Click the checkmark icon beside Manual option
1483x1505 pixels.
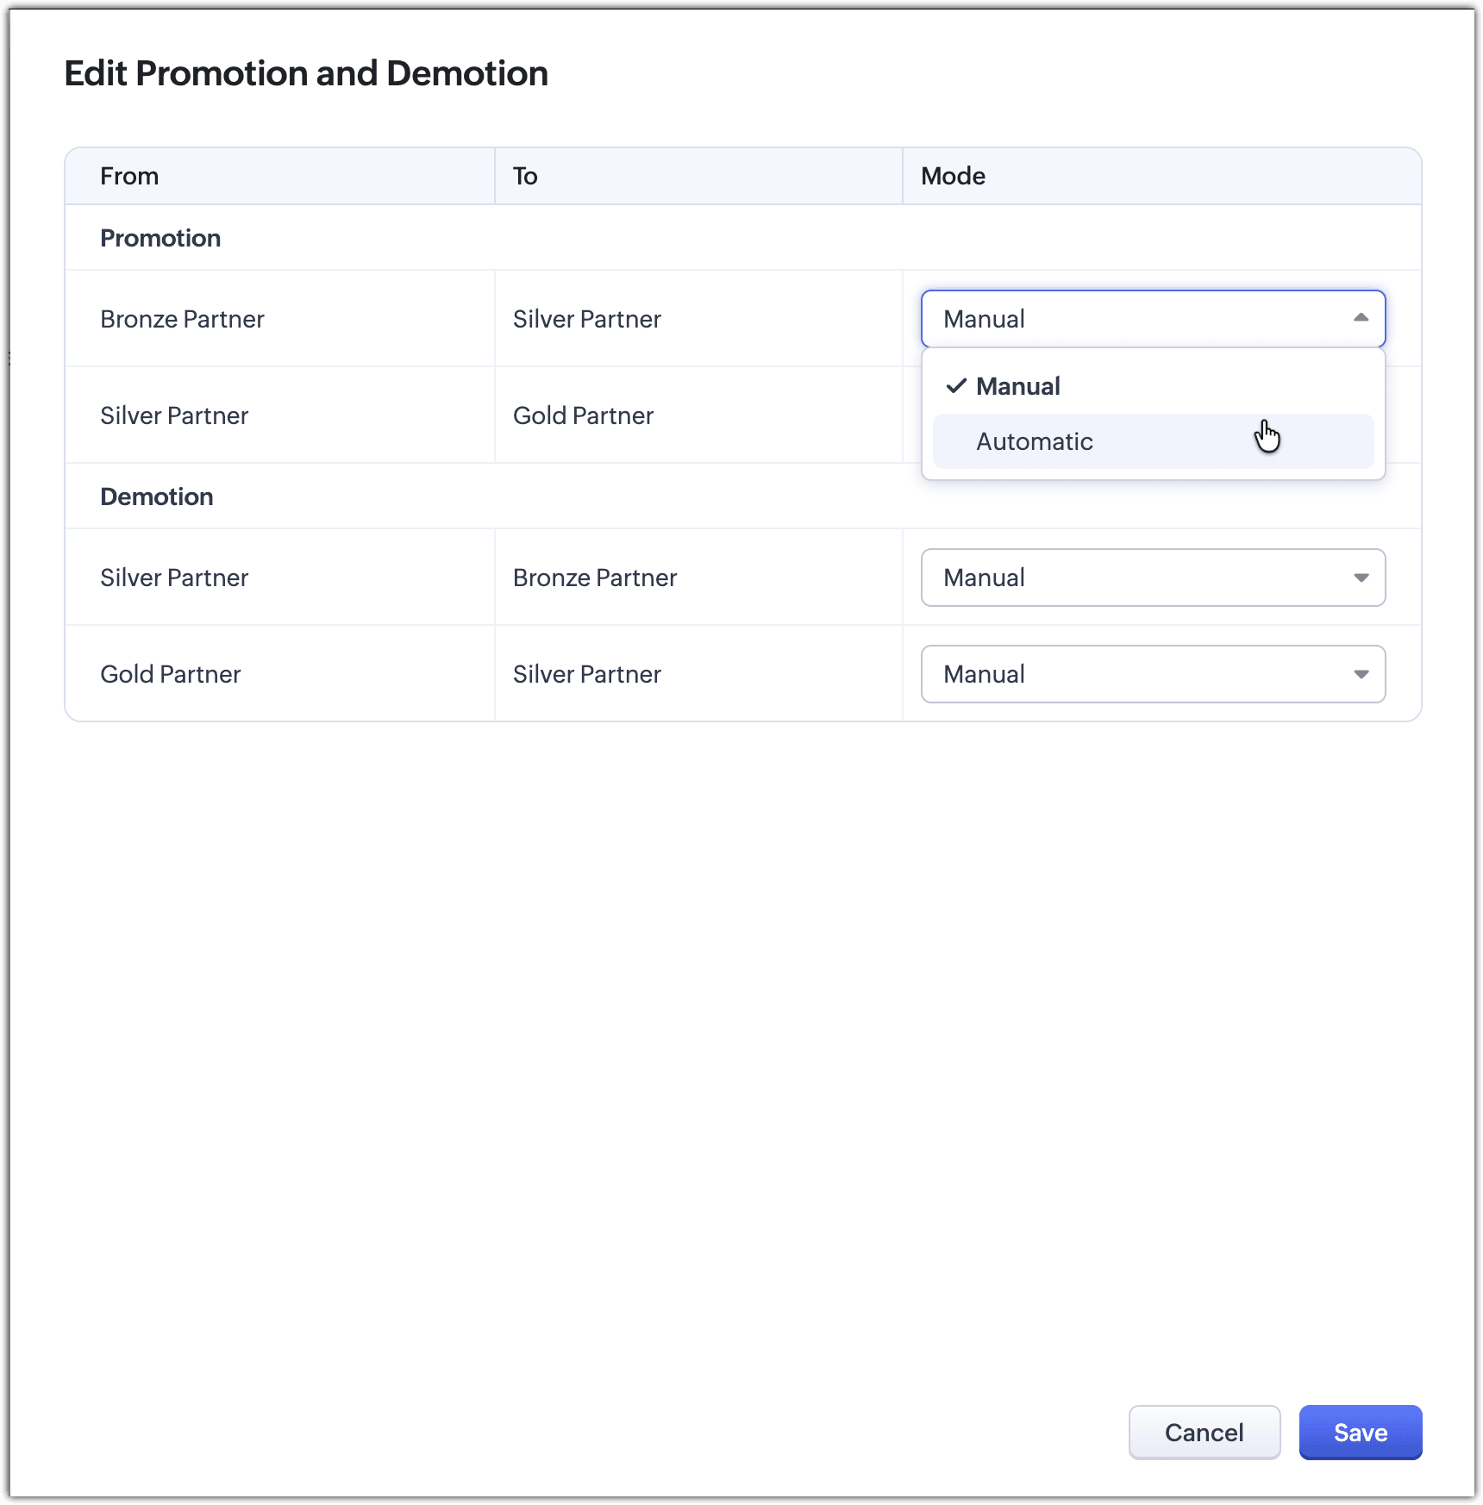[x=955, y=386]
